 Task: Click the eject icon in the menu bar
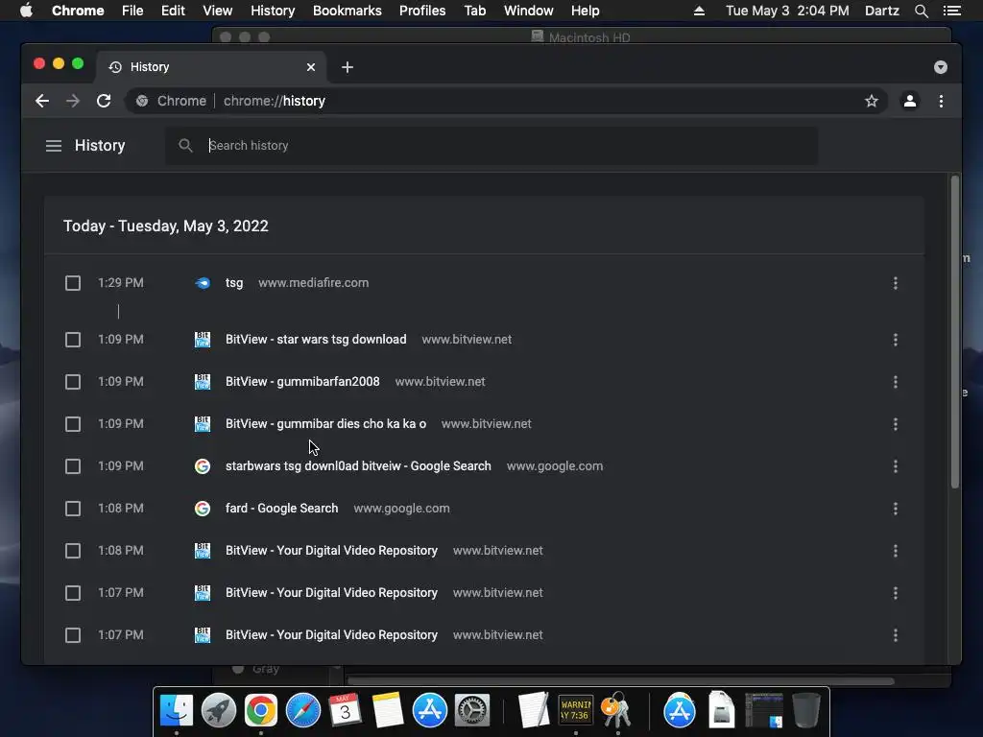pos(699,11)
